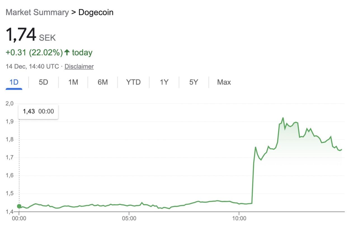Image resolution: width=358 pixels, height=225 pixels.
Task: Click the +0.31 (22.02%) change text
Action: click(x=34, y=53)
